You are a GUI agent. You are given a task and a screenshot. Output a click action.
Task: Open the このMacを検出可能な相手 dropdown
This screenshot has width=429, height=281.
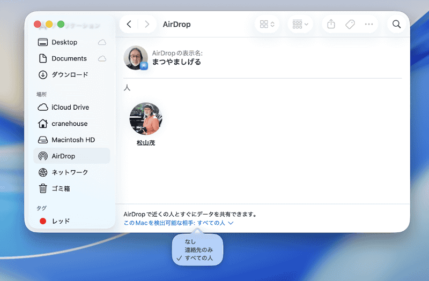coord(179,223)
